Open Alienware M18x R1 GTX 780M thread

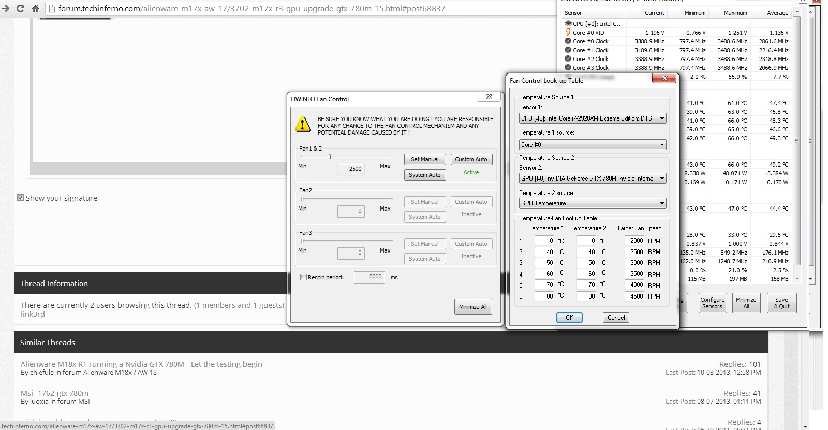pyautogui.click(x=141, y=364)
